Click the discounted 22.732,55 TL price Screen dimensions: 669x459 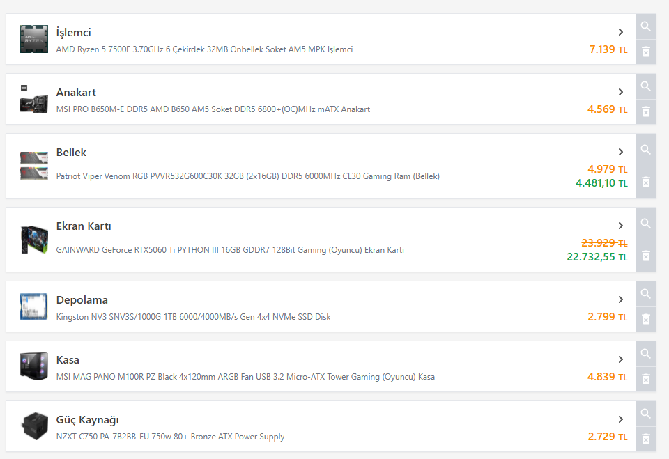597,257
